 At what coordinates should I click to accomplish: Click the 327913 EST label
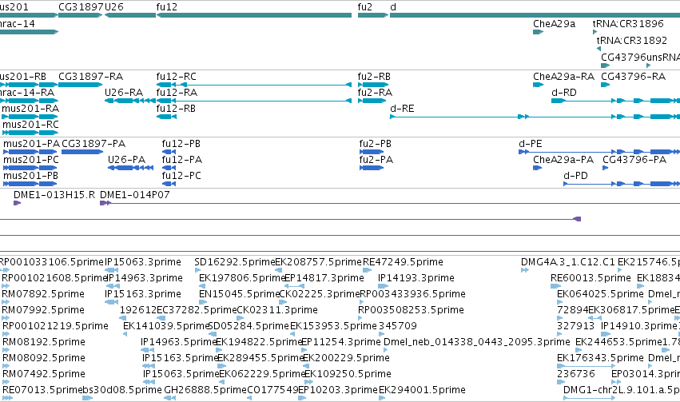pyautogui.click(x=575, y=326)
